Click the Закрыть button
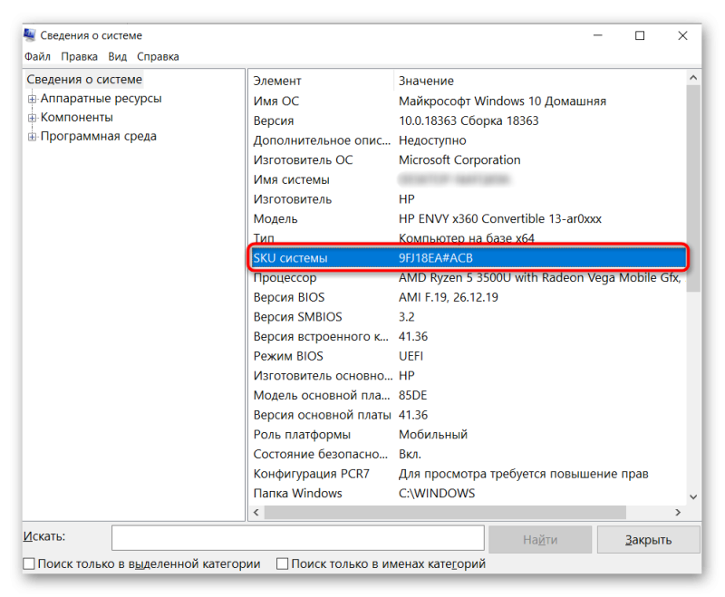 tap(648, 540)
